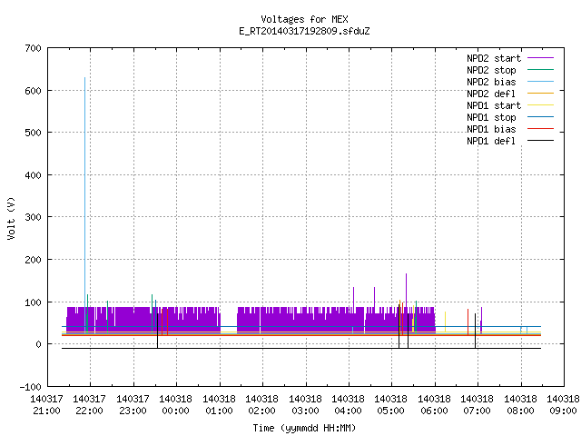Click the chart title 'Voltages for MEX'
The image size is (581, 436).
pyautogui.click(x=304, y=19)
